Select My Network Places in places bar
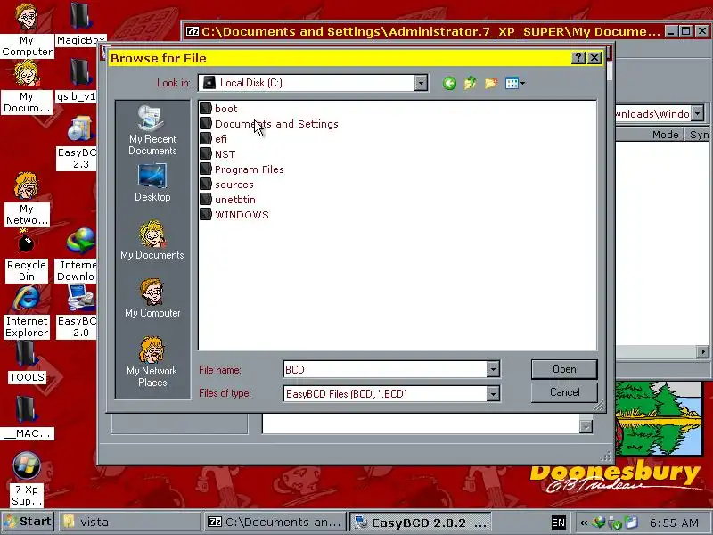 click(x=152, y=362)
